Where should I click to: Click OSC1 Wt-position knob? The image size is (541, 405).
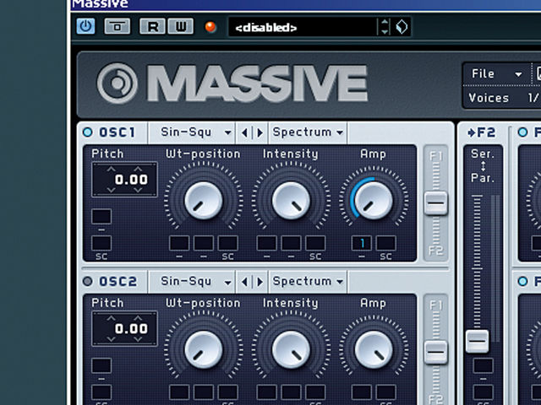tap(203, 201)
